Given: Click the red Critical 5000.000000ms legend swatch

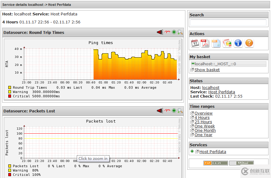Looking at the screenshot, I should [10, 96].
